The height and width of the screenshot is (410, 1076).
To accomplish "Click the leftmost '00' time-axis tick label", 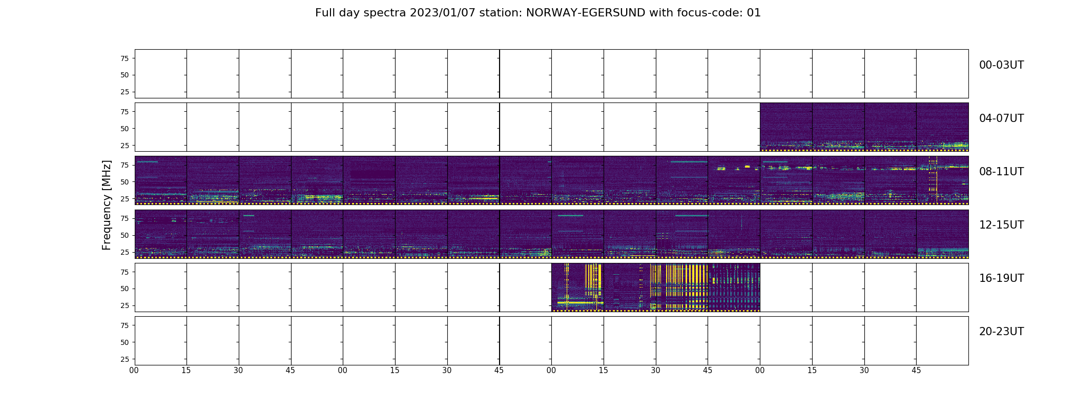I will click(134, 371).
